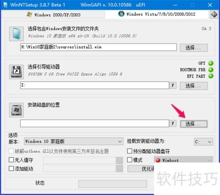Open the 版本 Windows 10 家庭版 dropdown
Screen dimensions: 220x195
(73, 141)
